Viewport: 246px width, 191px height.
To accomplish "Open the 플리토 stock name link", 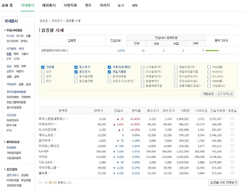I will (43, 173).
